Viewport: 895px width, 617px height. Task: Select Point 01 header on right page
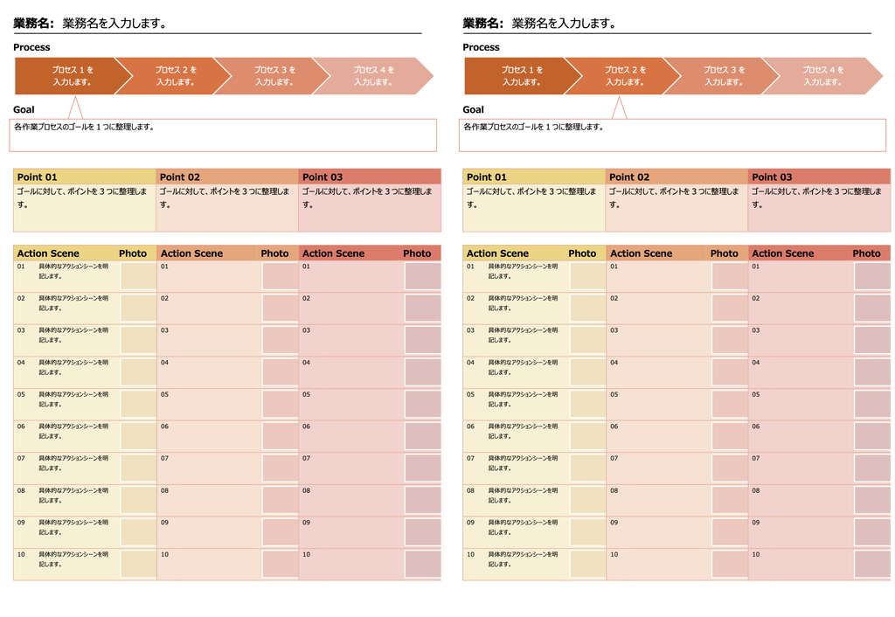click(x=534, y=177)
